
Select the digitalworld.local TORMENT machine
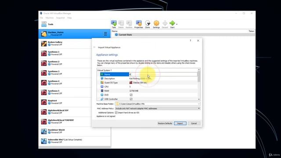click(x=65, y=122)
